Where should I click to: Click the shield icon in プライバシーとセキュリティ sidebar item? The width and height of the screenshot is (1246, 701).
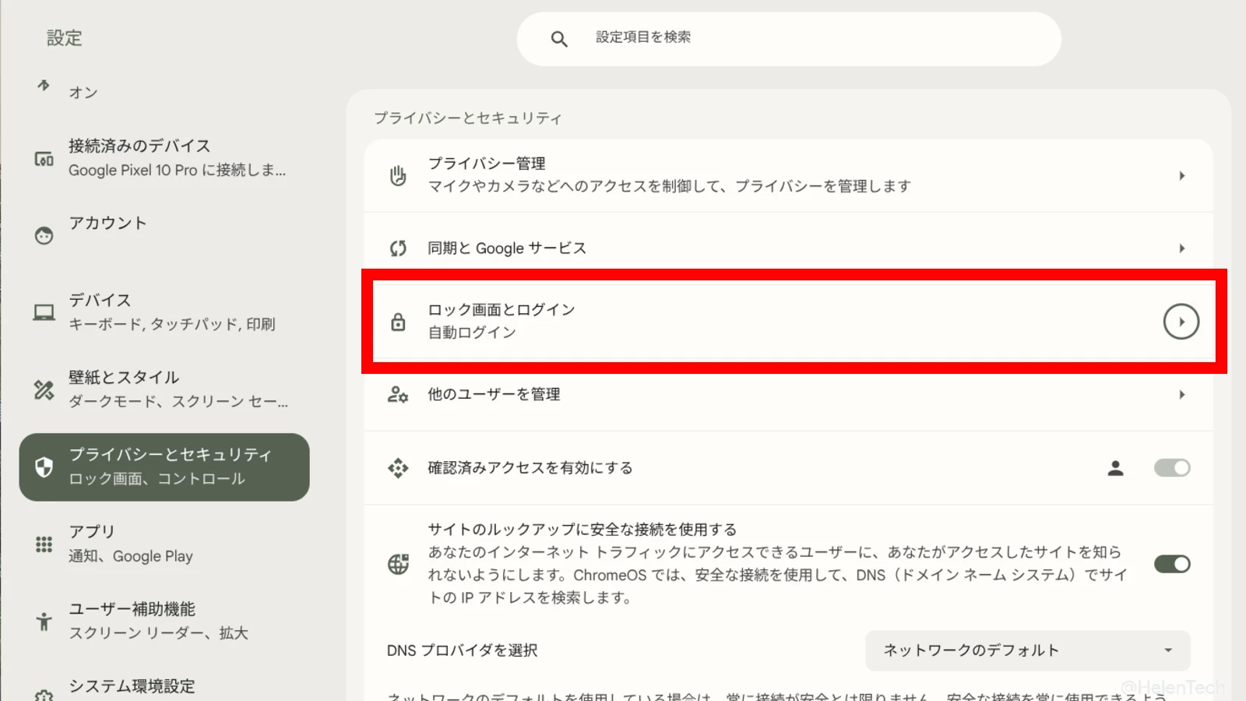tap(44, 467)
